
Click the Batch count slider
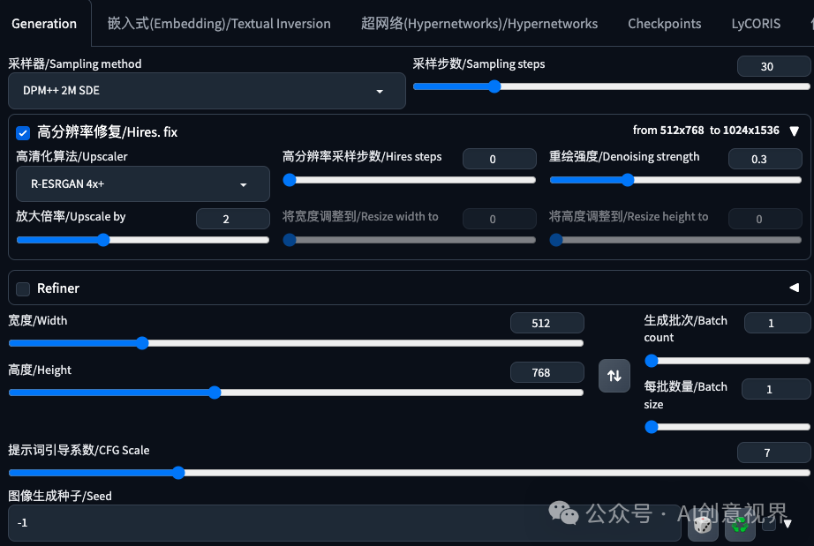pyautogui.click(x=727, y=361)
